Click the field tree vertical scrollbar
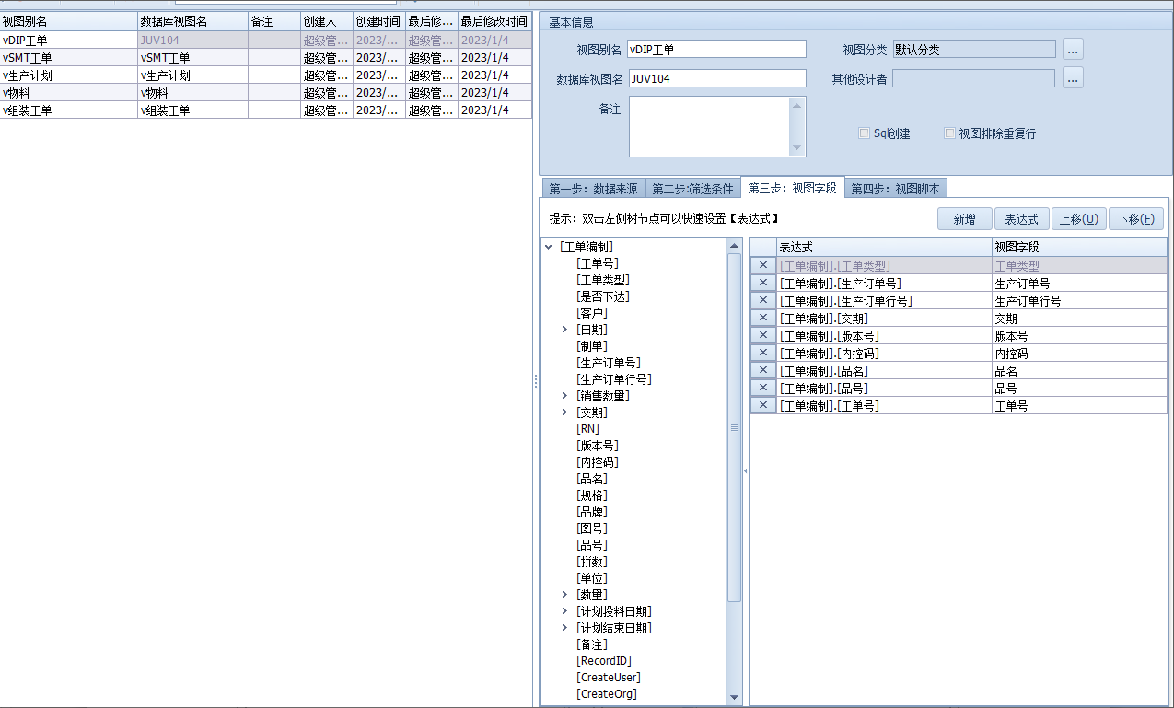 [734, 427]
